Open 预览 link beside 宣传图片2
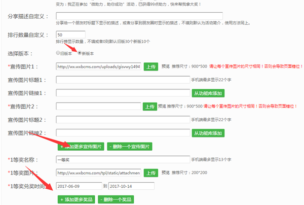304x205 pixels. point(164,106)
